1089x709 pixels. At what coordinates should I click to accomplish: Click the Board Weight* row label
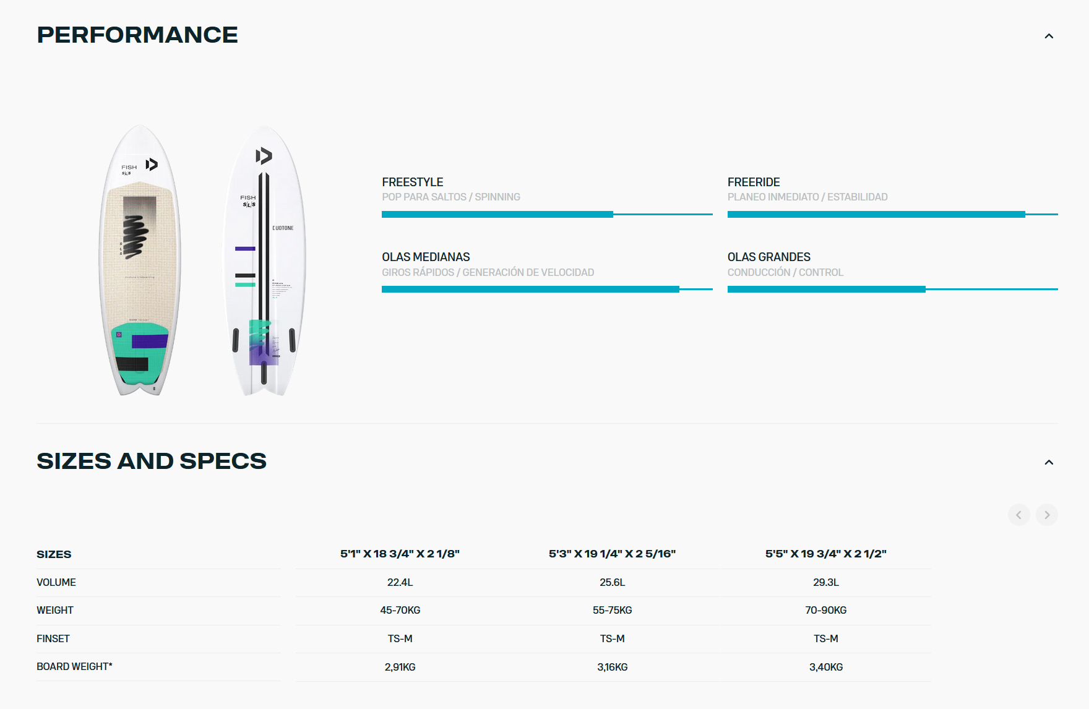pyautogui.click(x=74, y=666)
